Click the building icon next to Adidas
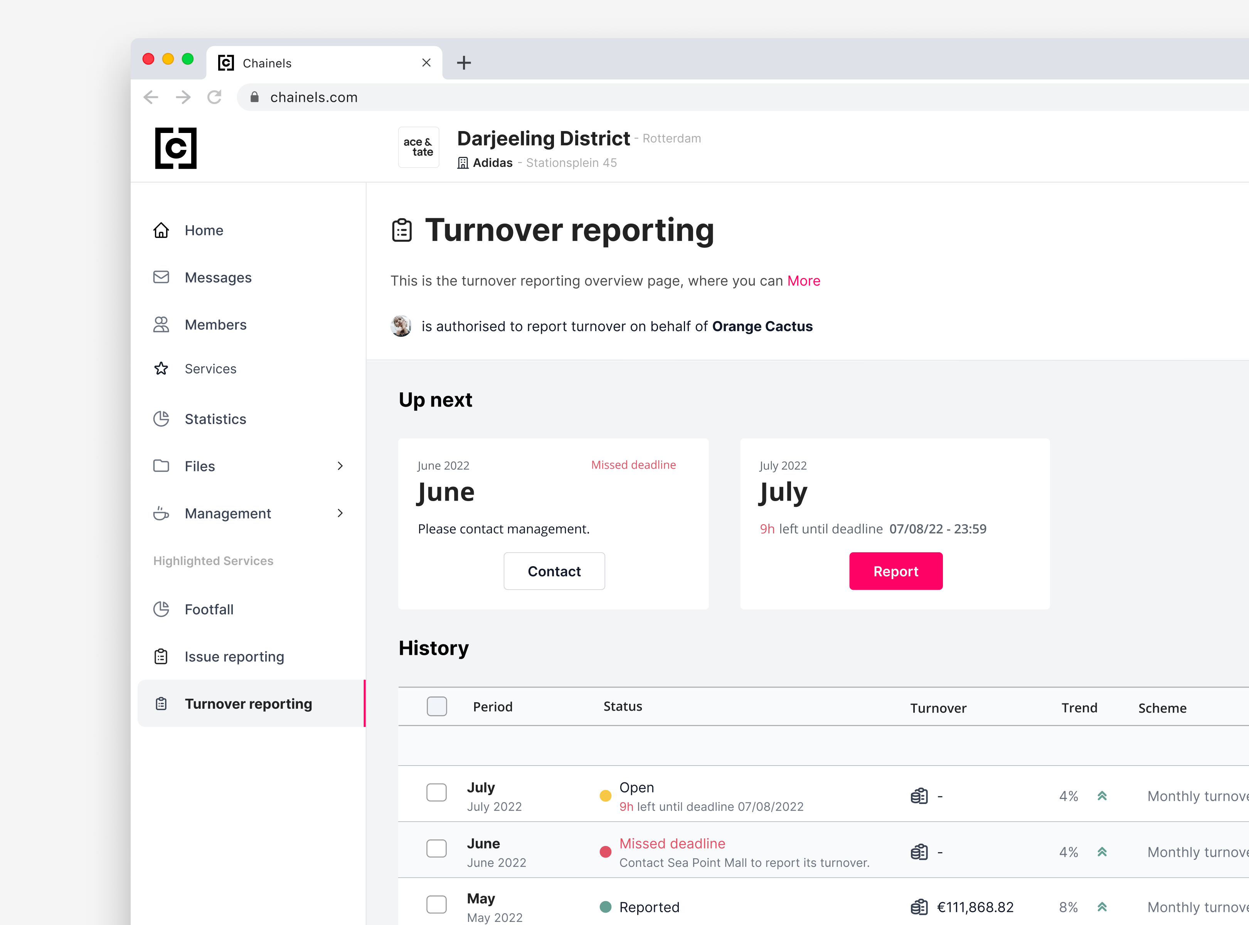1249x925 pixels. pyautogui.click(x=463, y=163)
